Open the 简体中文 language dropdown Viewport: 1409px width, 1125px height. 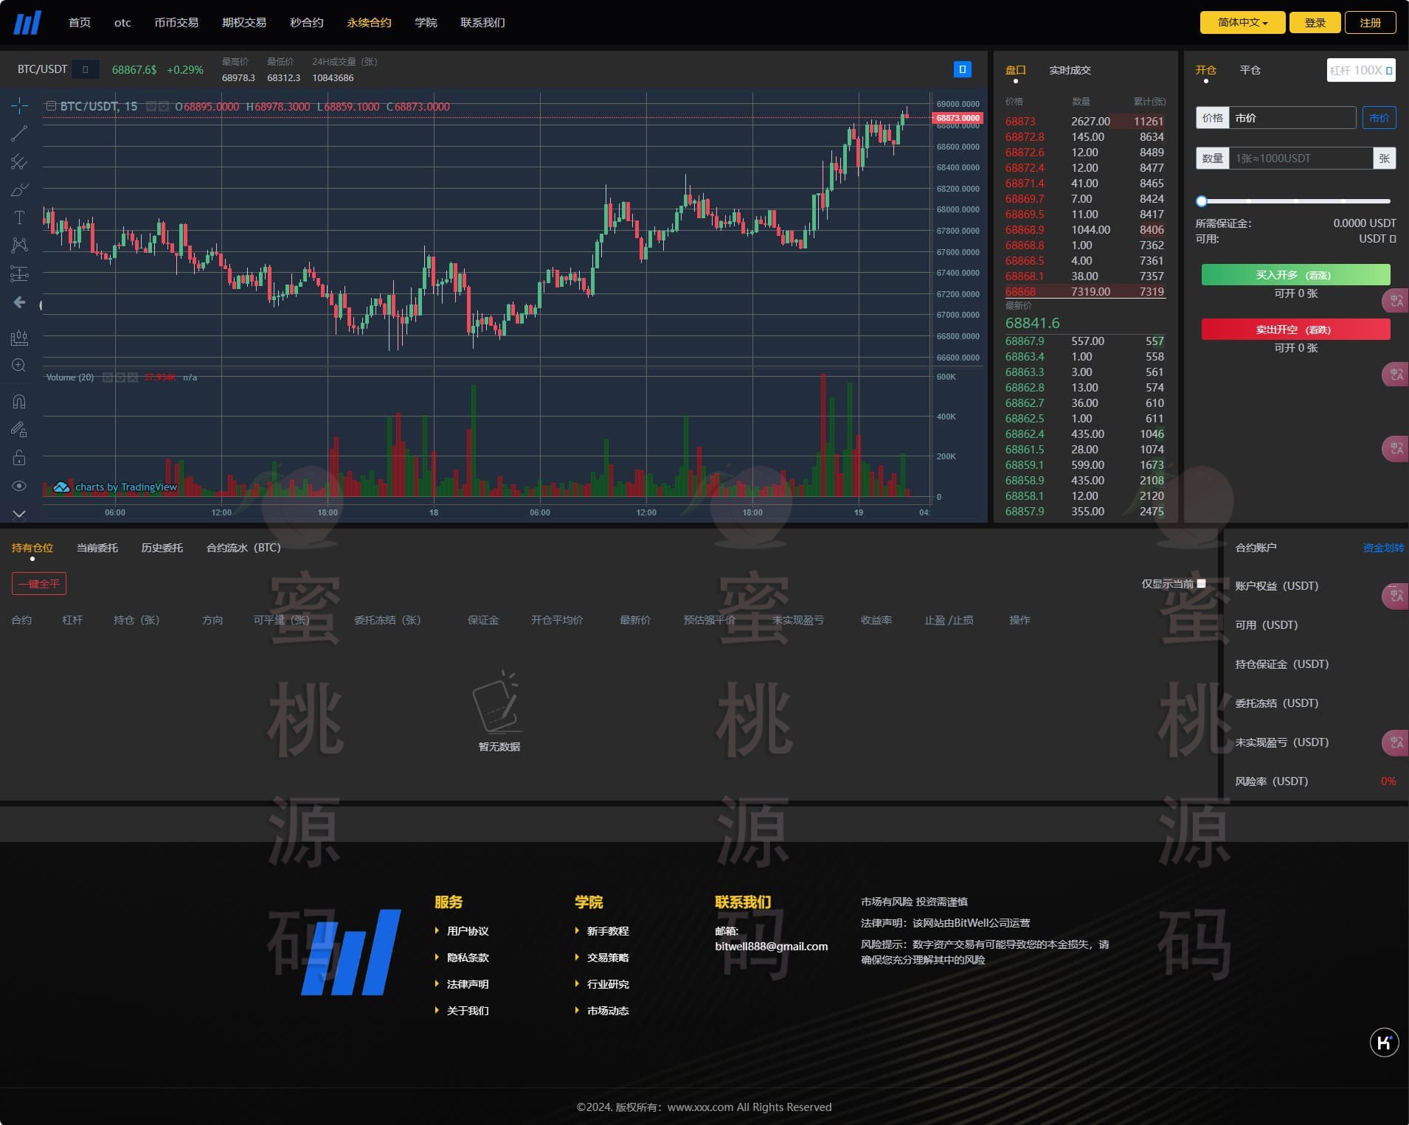(x=1242, y=23)
